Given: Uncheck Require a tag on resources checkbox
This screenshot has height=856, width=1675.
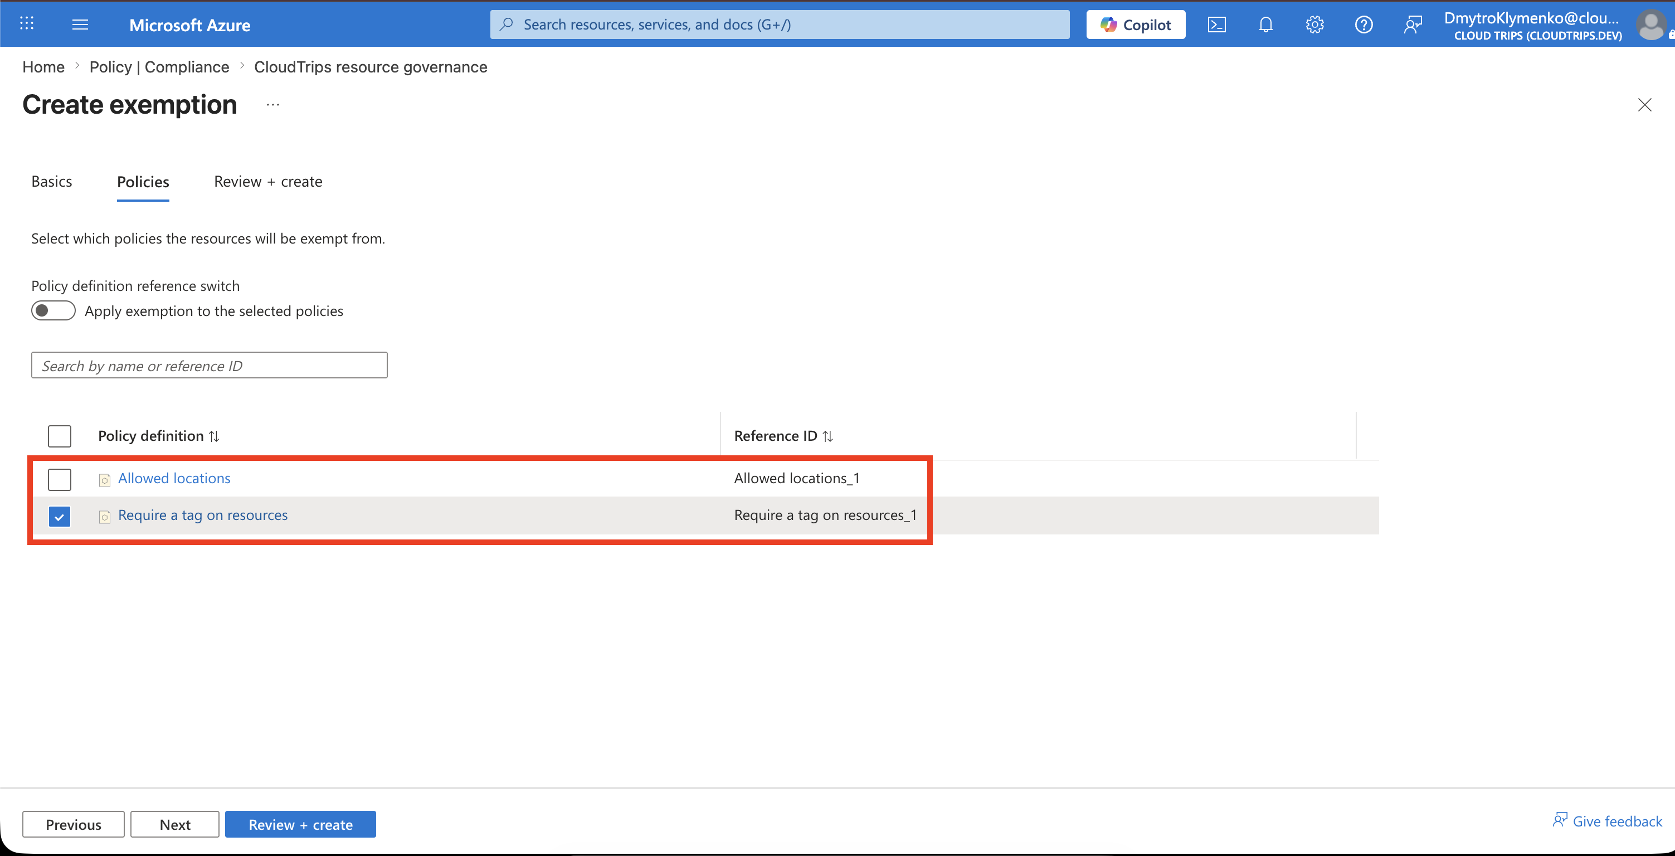Looking at the screenshot, I should coord(59,517).
